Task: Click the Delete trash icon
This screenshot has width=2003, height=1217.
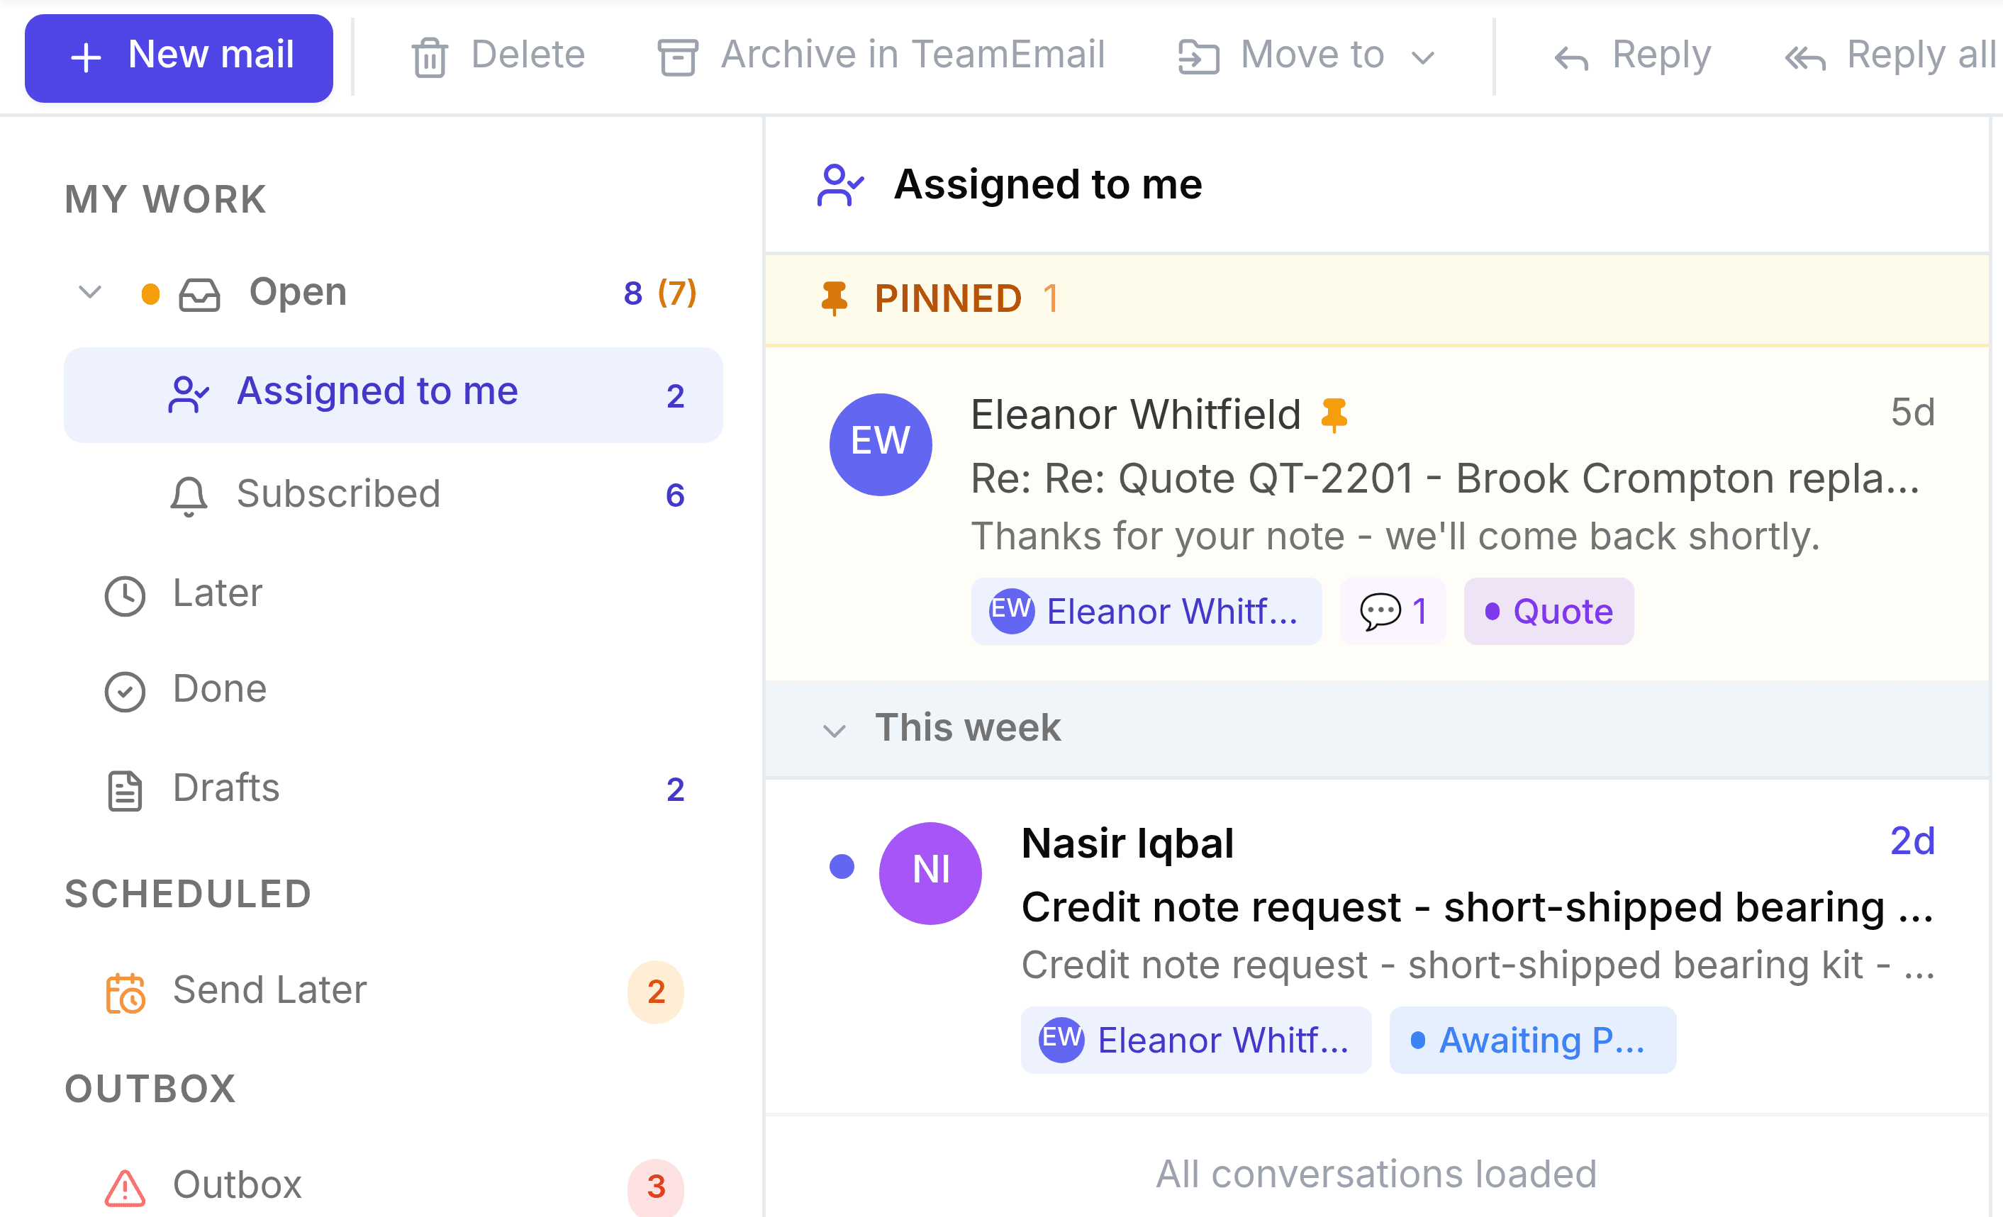Action: (x=429, y=57)
